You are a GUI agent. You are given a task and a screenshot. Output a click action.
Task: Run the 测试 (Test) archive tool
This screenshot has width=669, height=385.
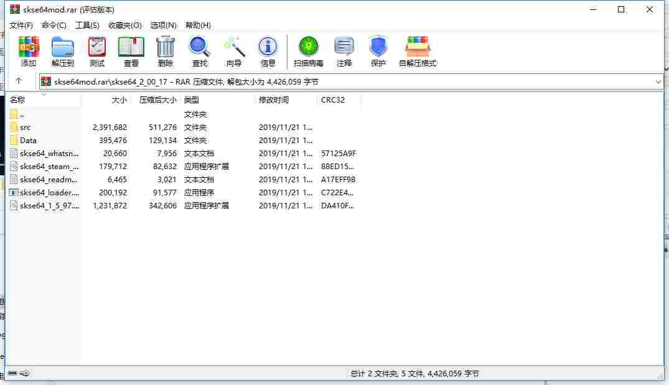(97, 51)
